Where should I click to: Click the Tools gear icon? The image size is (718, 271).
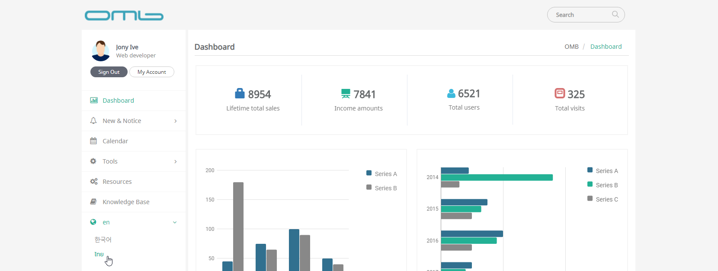pos(93,161)
